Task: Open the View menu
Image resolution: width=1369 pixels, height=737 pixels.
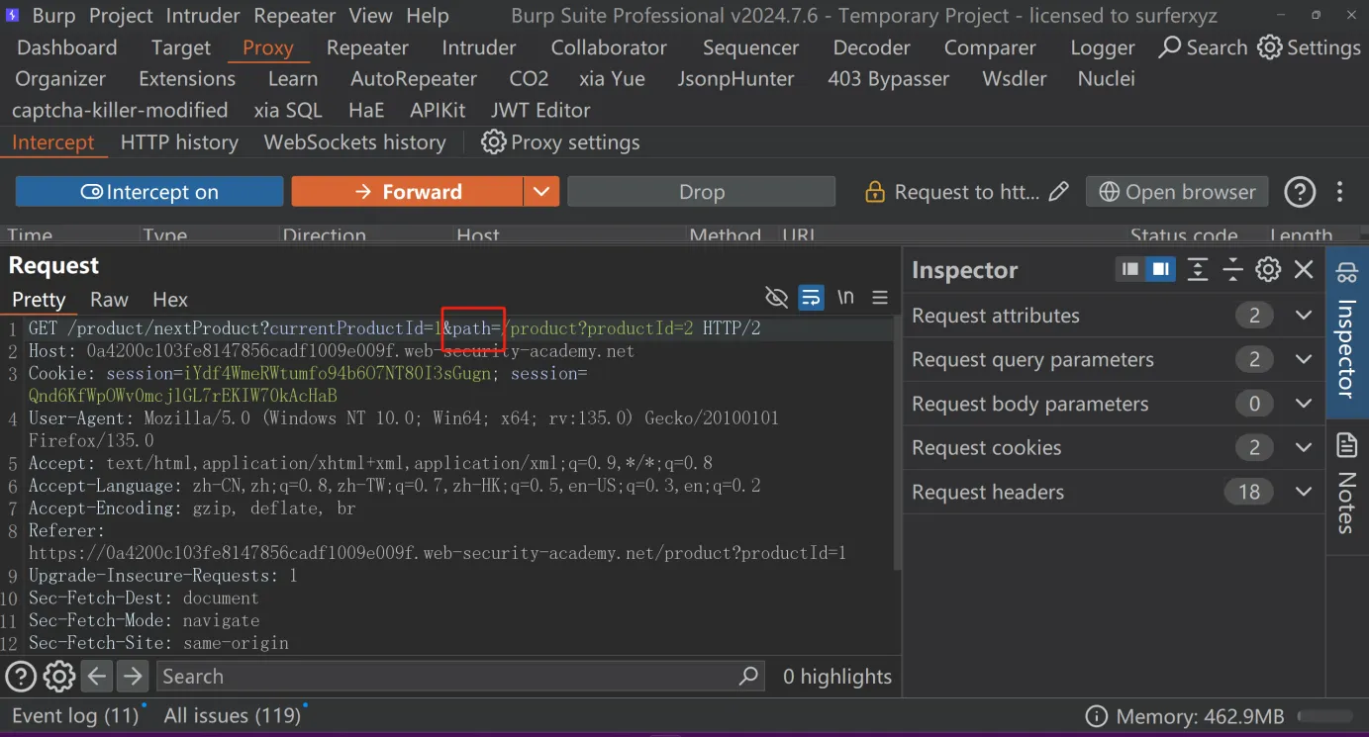Action: tap(371, 16)
